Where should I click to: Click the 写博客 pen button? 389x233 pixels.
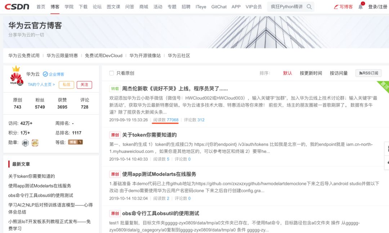[343, 7]
